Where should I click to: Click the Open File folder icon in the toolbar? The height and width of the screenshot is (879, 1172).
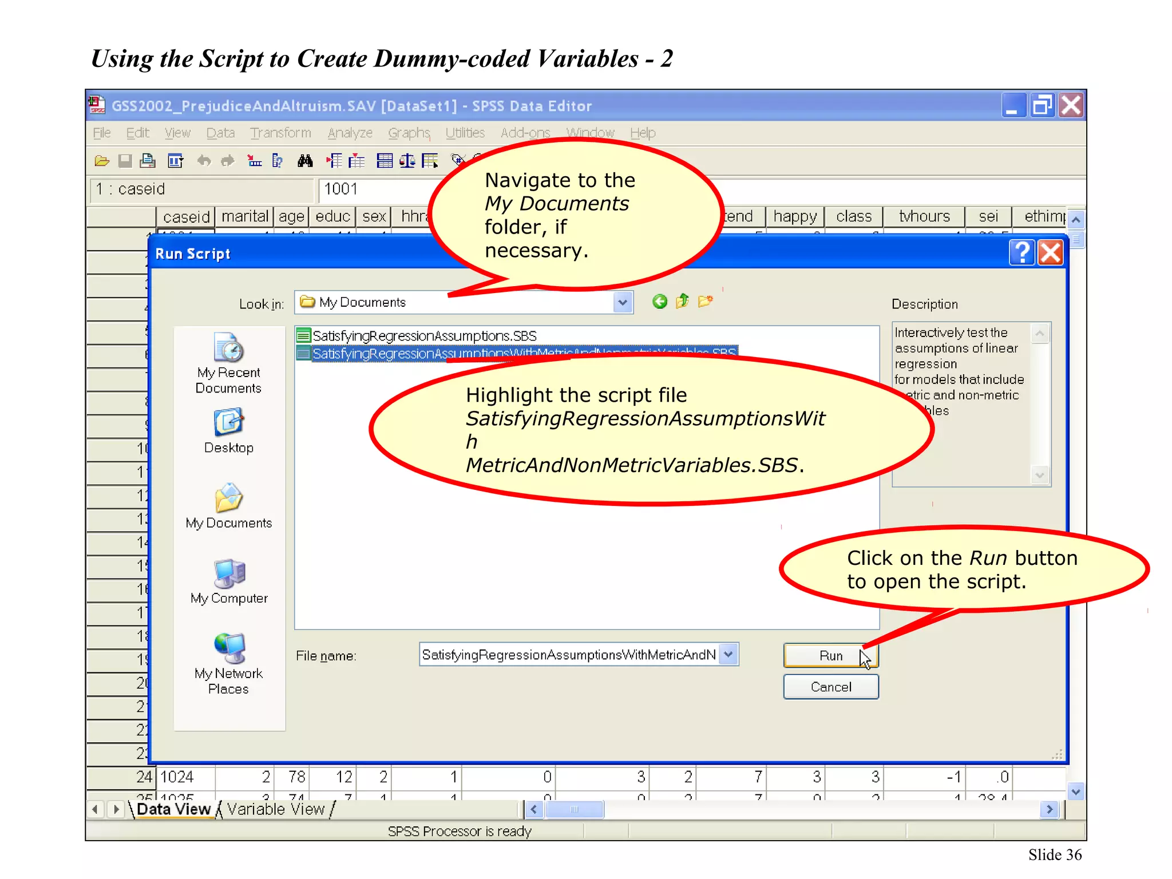pyautogui.click(x=102, y=161)
